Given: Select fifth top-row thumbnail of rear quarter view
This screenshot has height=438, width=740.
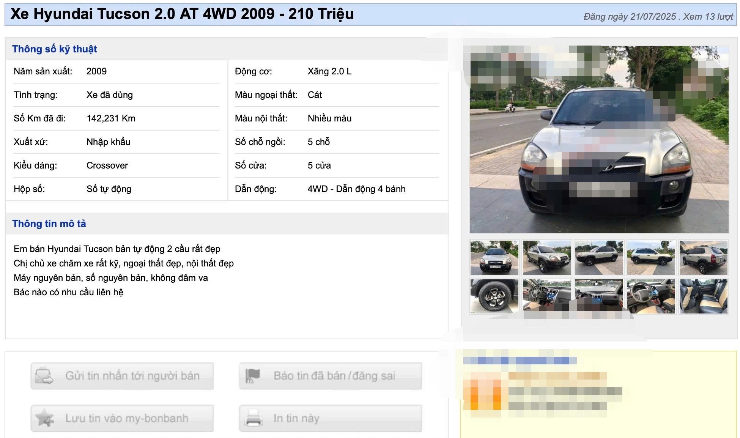Looking at the screenshot, I should click(703, 258).
